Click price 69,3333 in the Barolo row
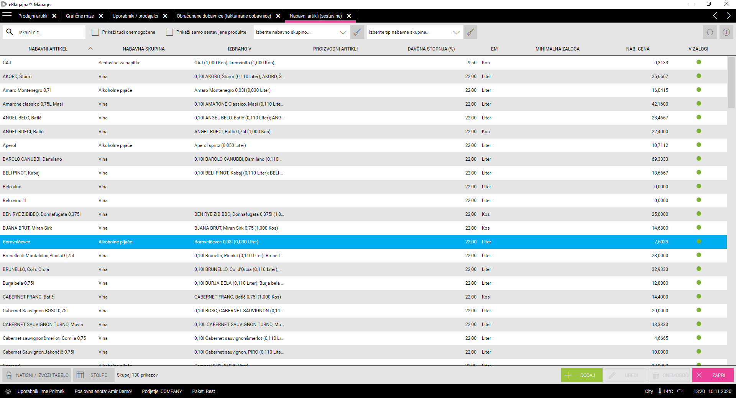Image resolution: width=736 pixels, height=398 pixels. [660, 159]
